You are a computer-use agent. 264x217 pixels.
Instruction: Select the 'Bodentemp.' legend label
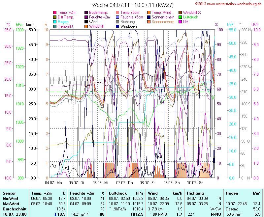click(x=98, y=13)
